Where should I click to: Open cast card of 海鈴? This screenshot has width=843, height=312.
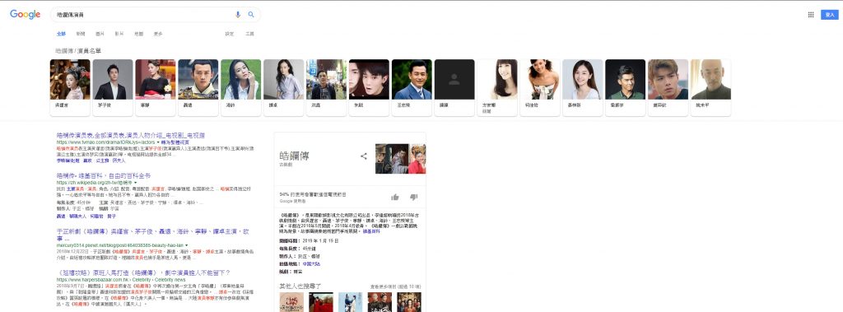[x=241, y=87]
